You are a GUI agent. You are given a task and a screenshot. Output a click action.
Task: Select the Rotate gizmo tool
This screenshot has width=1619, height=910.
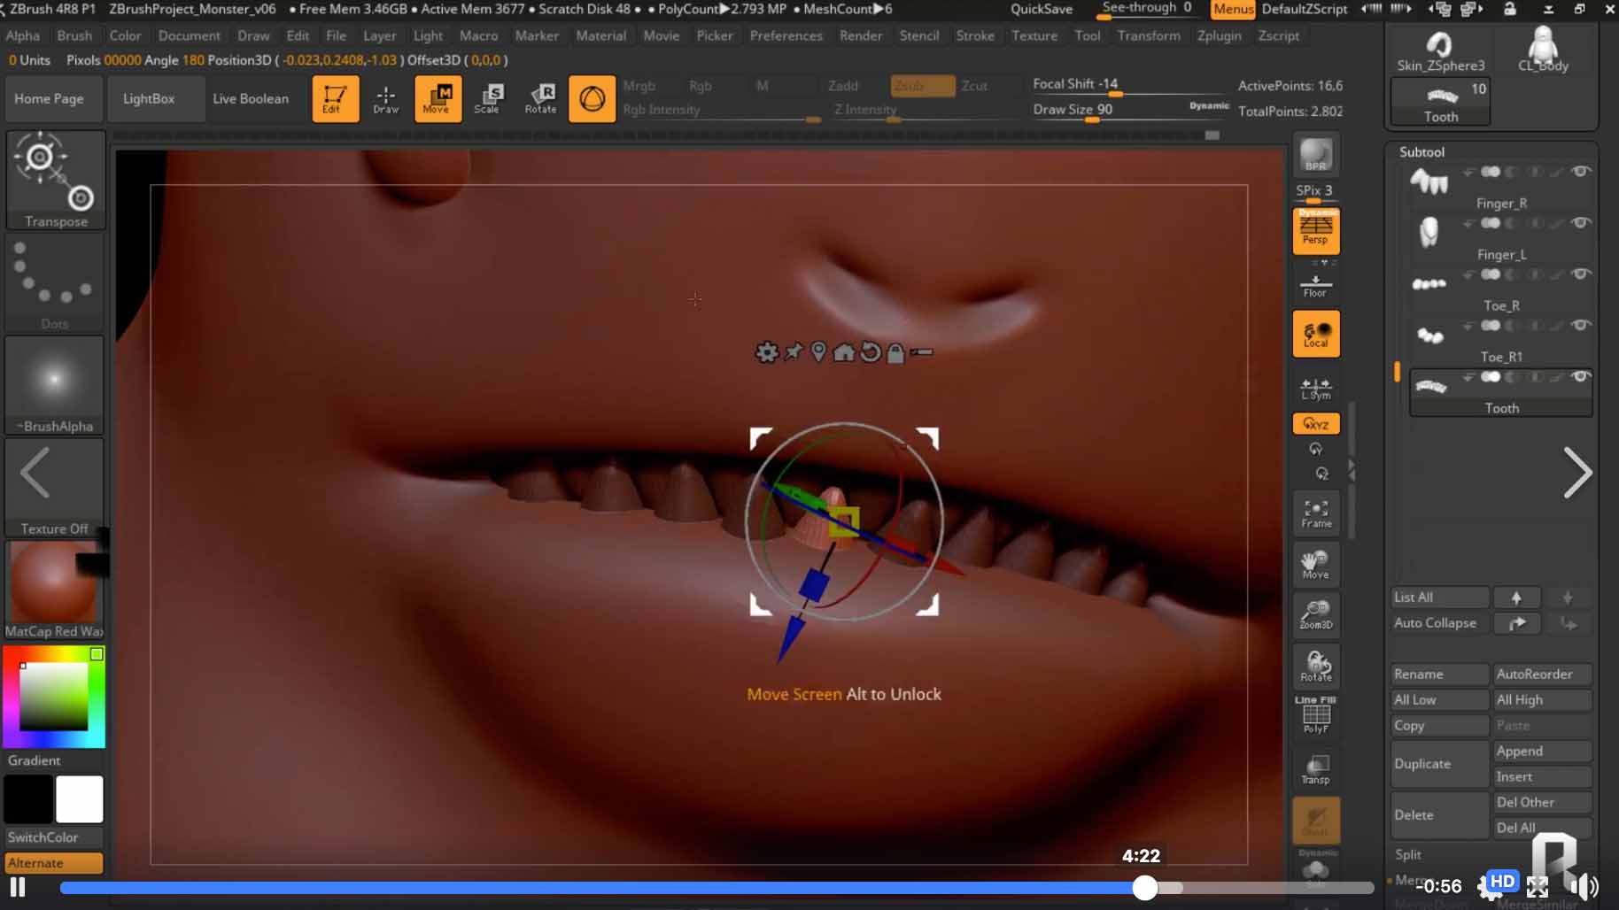540,98
